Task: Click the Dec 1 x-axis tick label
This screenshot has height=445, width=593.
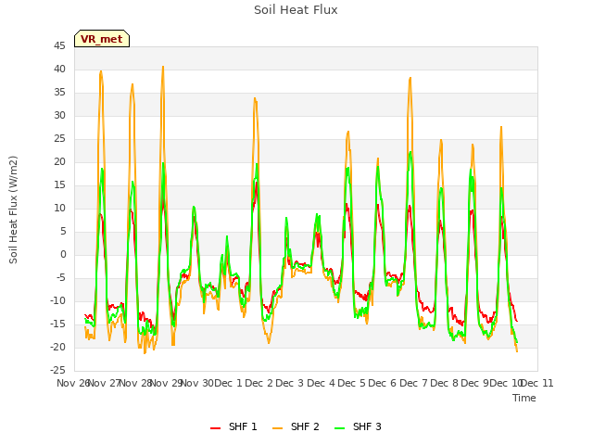Action: (x=228, y=383)
